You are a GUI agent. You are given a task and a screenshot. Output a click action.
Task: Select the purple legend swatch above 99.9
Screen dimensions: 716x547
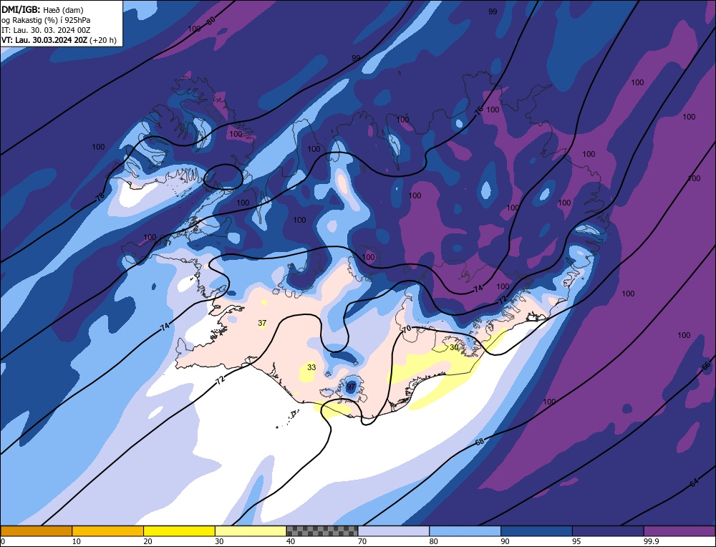click(679, 531)
